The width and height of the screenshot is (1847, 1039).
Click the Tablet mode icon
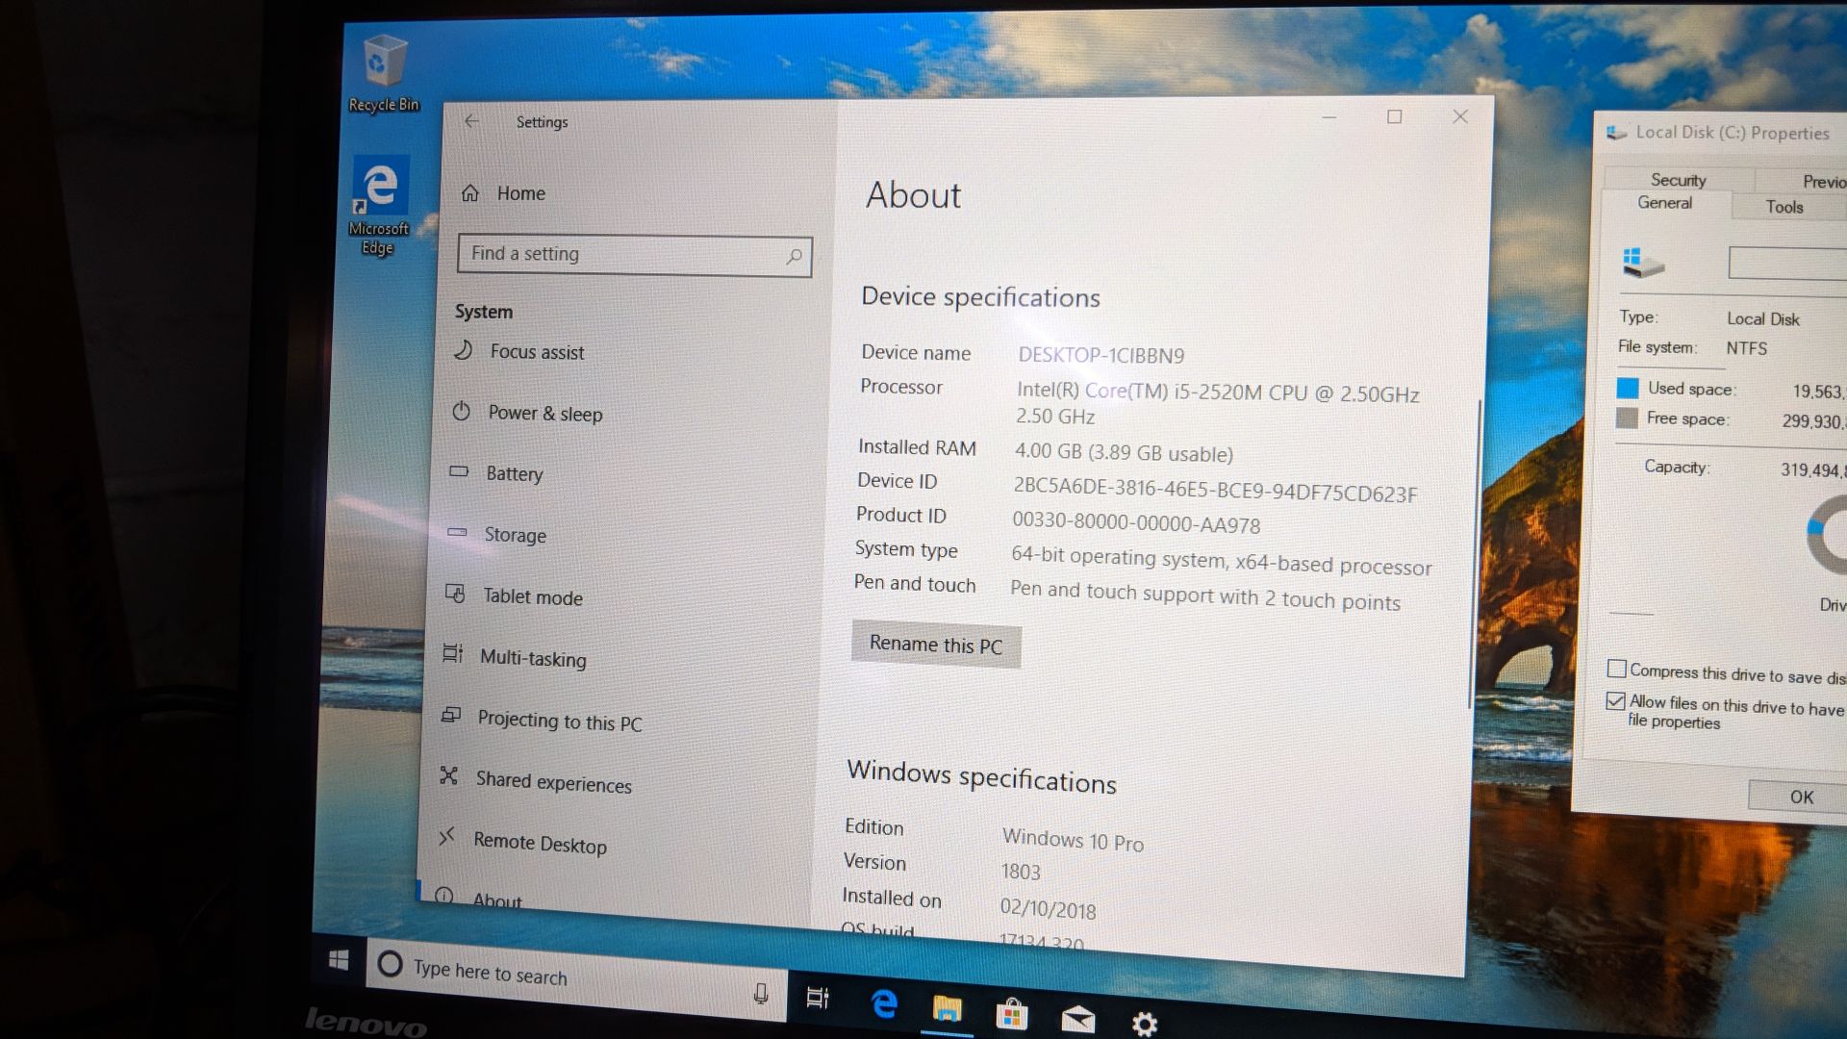(457, 597)
